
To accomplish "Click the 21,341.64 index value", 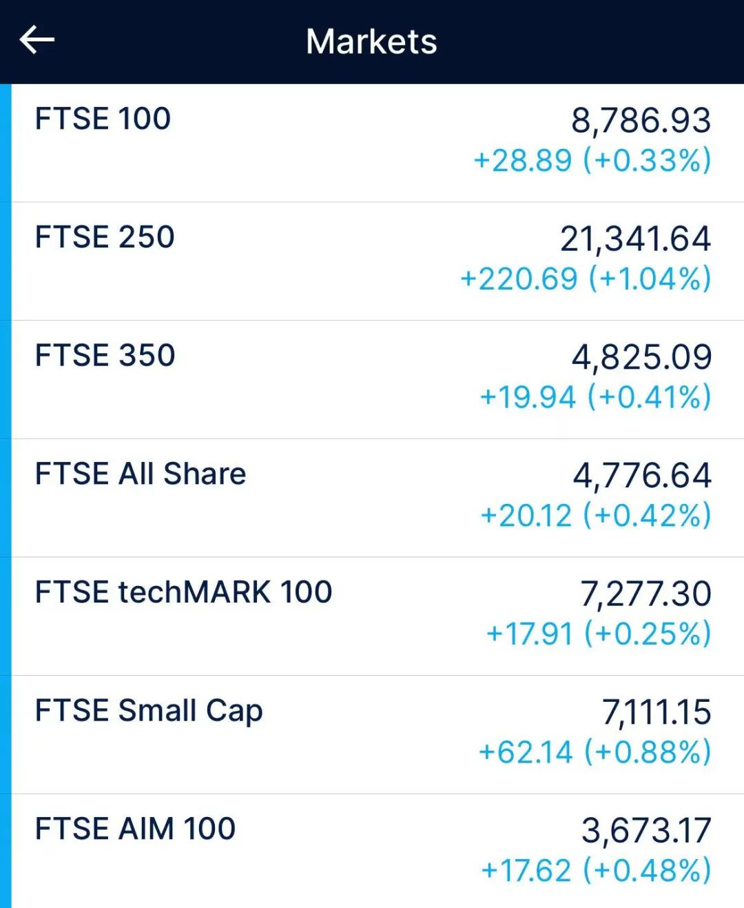I will tap(635, 239).
